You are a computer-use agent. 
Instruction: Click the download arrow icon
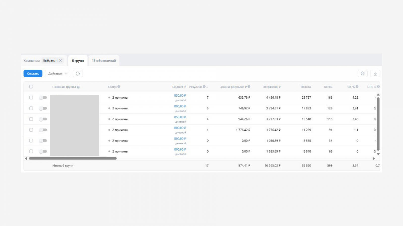[x=375, y=74]
